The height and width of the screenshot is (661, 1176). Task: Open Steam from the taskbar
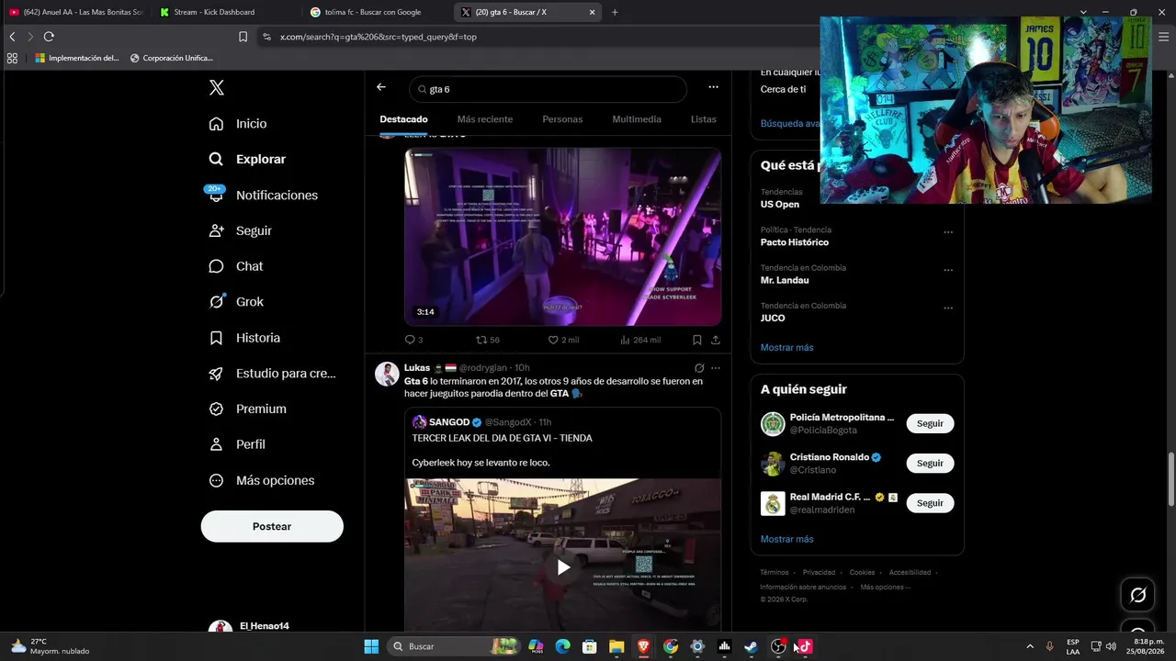point(751,646)
